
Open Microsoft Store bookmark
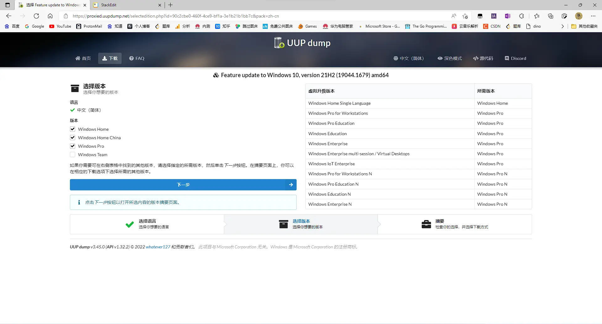pyautogui.click(x=379, y=26)
